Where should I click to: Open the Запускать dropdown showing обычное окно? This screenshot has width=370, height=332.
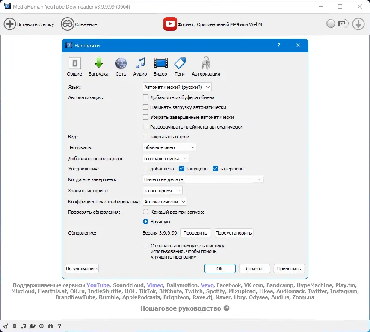170,147
